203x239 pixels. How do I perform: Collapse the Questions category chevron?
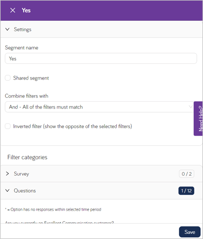pyautogui.click(x=7, y=191)
